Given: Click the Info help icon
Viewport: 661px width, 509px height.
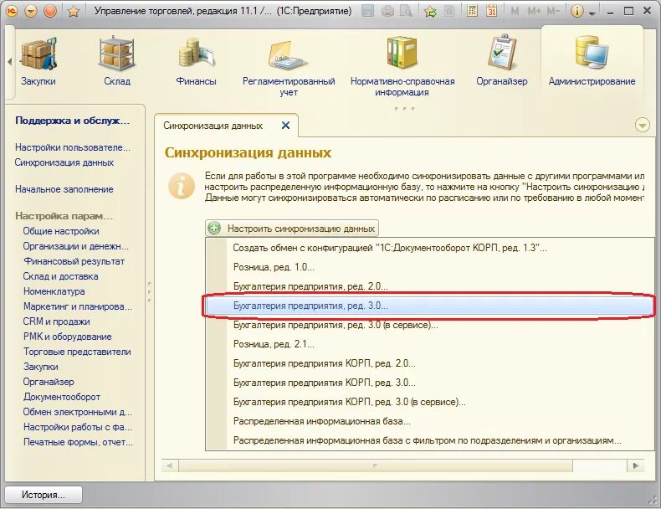Looking at the screenshot, I should pos(577,12).
